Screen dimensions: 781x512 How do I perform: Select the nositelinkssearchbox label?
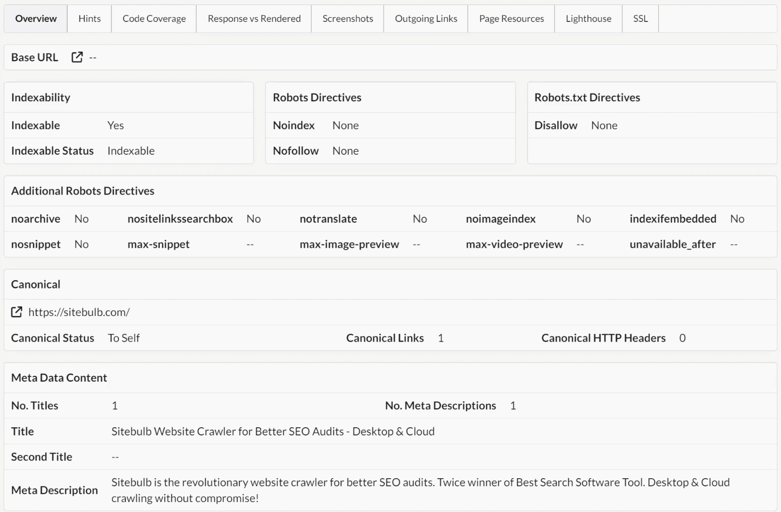pos(180,219)
